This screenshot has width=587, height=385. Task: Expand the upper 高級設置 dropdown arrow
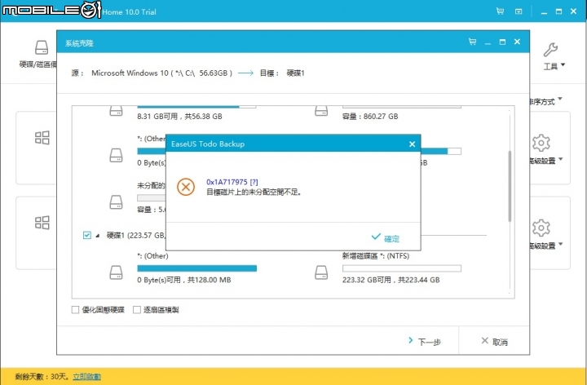(x=560, y=160)
